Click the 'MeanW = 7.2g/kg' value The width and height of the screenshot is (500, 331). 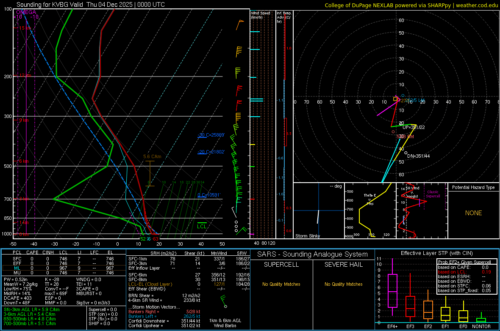point(21,284)
